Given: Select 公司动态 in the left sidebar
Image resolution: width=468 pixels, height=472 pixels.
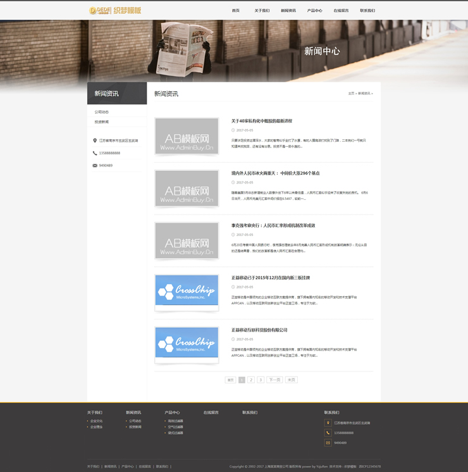Looking at the screenshot, I should [x=102, y=112].
